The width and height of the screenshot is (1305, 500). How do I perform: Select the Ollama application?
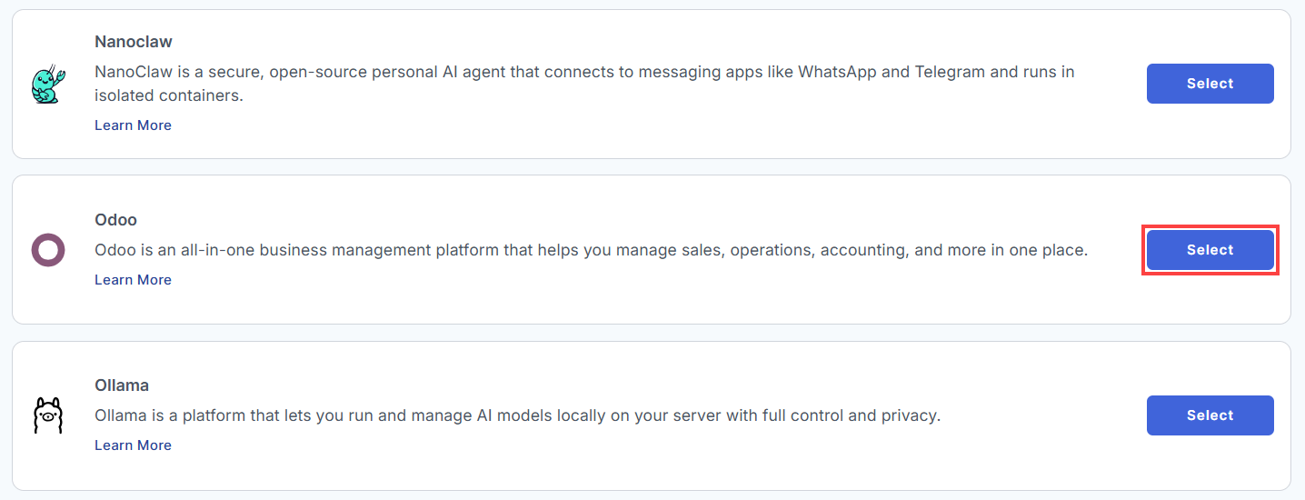coord(1210,415)
